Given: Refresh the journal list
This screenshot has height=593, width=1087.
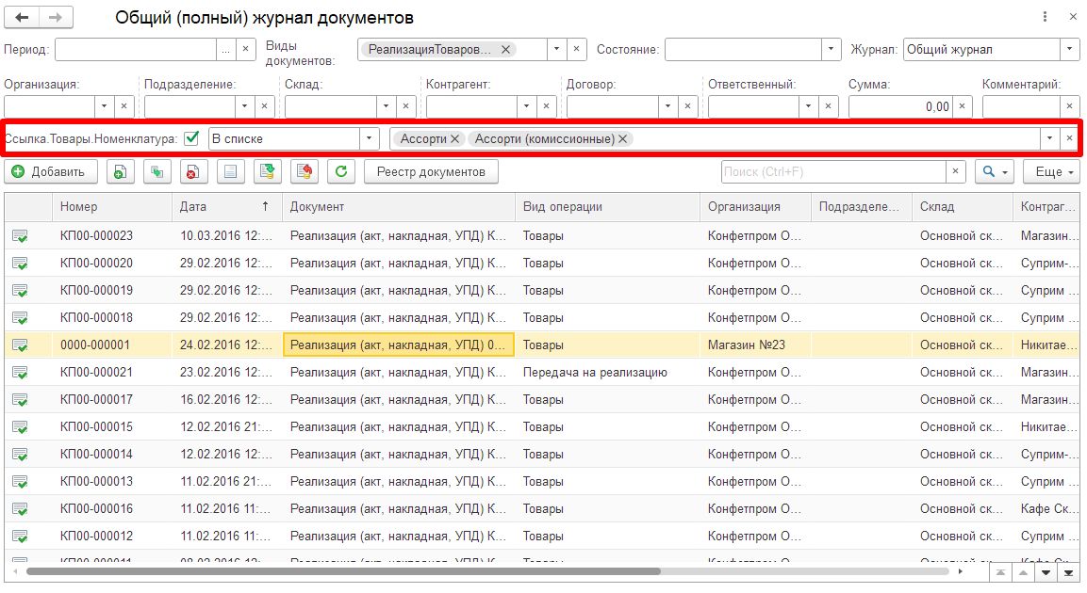Looking at the screenshot, I should point(341,171).
